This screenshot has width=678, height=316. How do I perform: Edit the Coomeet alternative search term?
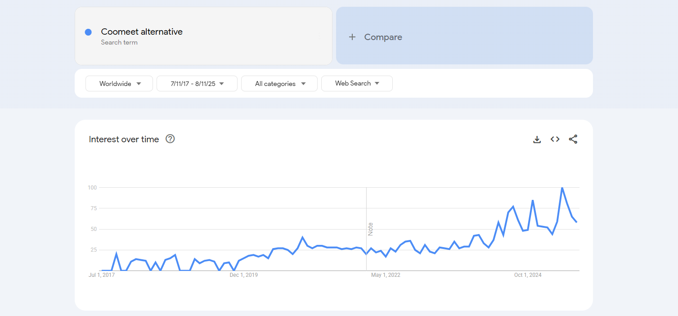coord(142,32)
